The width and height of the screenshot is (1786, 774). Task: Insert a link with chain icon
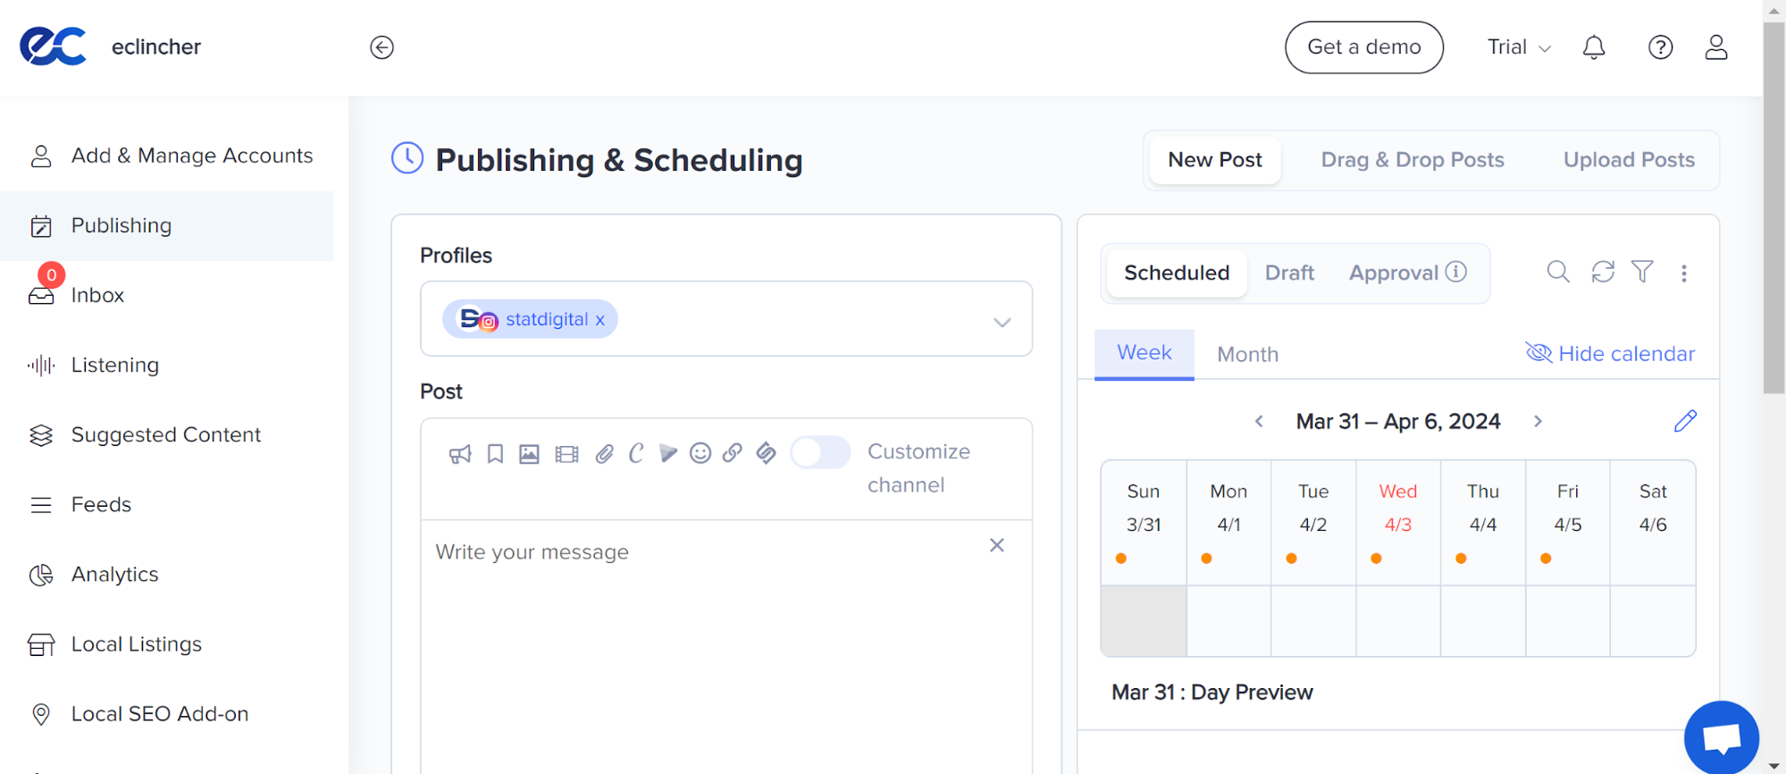click(733, 453)
